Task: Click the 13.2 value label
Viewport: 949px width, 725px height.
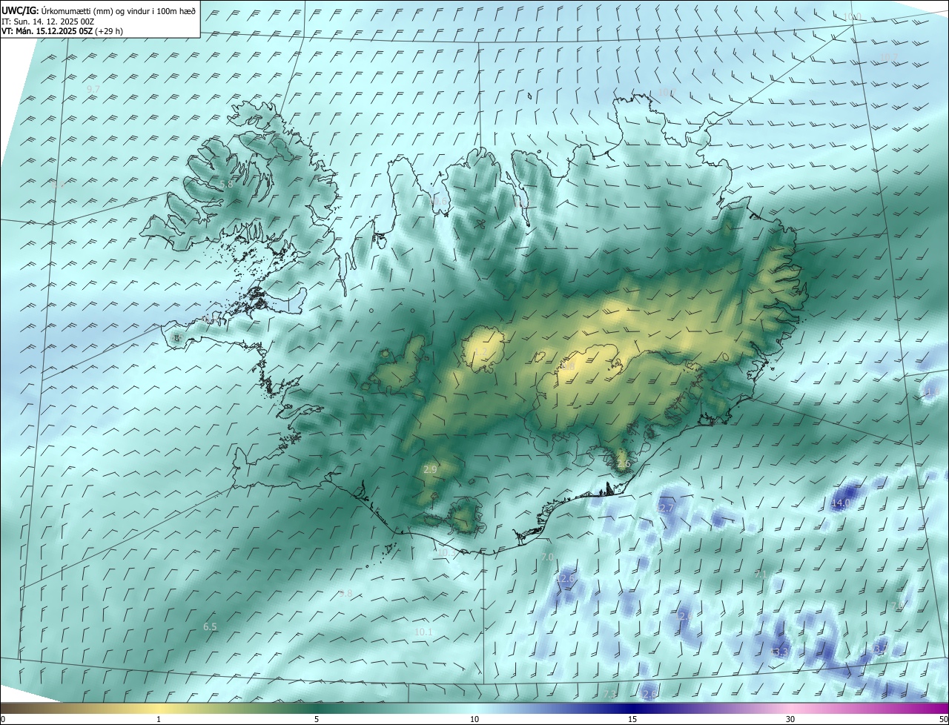Action: point(880,649)
